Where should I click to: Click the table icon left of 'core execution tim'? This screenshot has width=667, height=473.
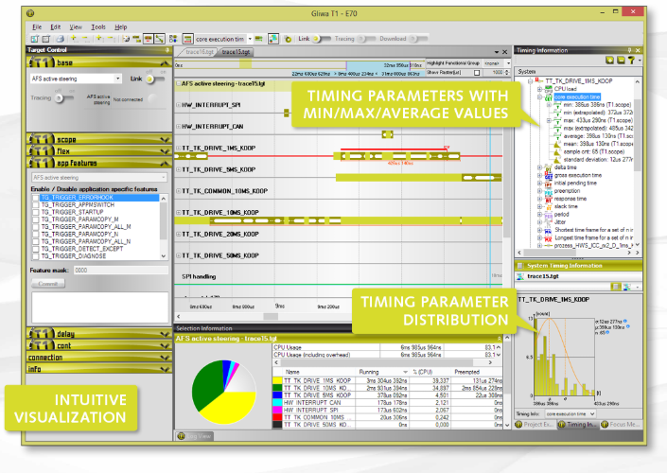(x=187, y=39)
